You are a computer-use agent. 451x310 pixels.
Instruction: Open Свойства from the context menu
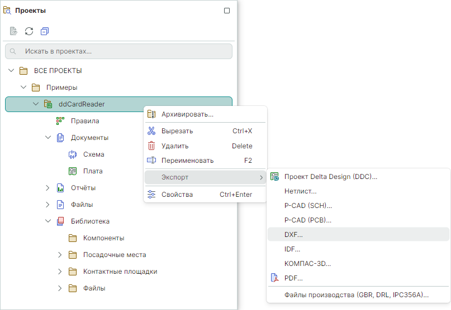point(177,195)
